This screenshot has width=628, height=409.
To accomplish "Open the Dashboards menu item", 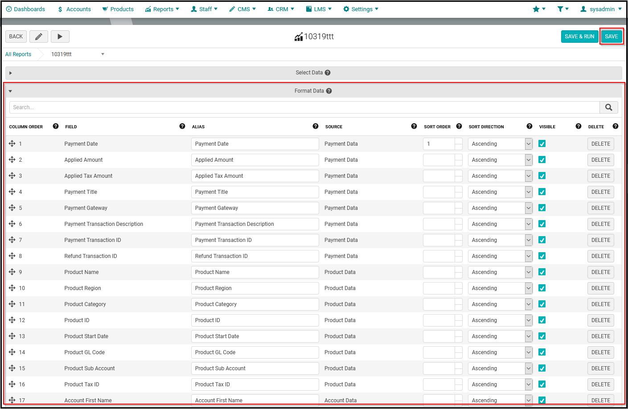I will (25, 9).
